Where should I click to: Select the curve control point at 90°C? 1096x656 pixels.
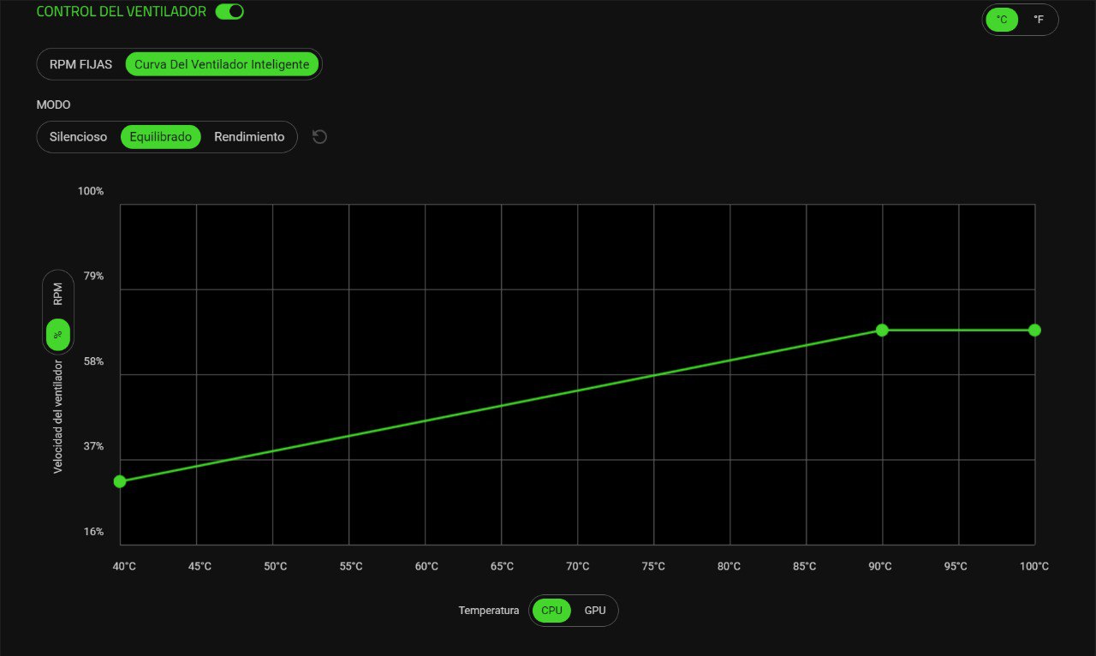pyautogui.click(x=882, y=330)
